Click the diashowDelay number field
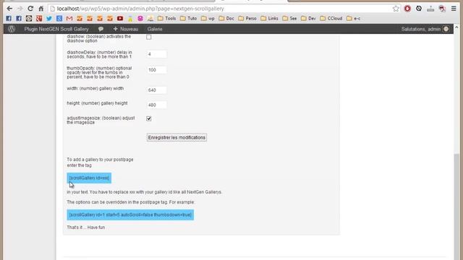 point(156,54)
